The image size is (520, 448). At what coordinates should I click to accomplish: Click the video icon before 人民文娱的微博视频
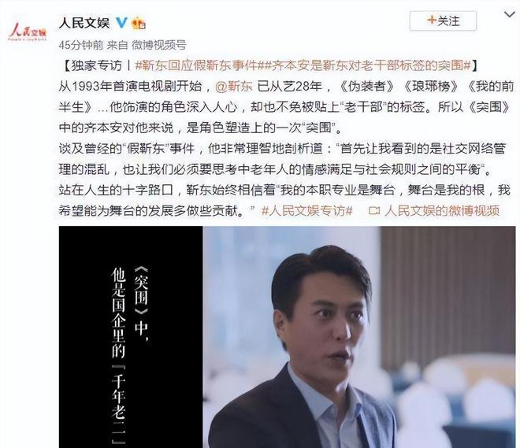point(374,211)
